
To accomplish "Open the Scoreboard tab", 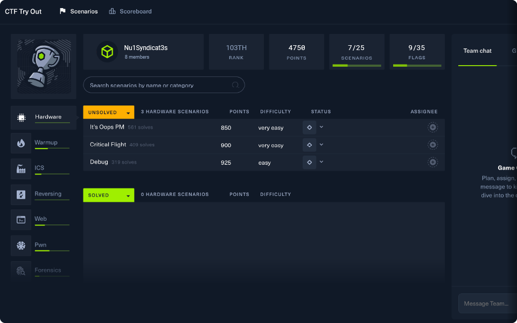I will 130,11.
